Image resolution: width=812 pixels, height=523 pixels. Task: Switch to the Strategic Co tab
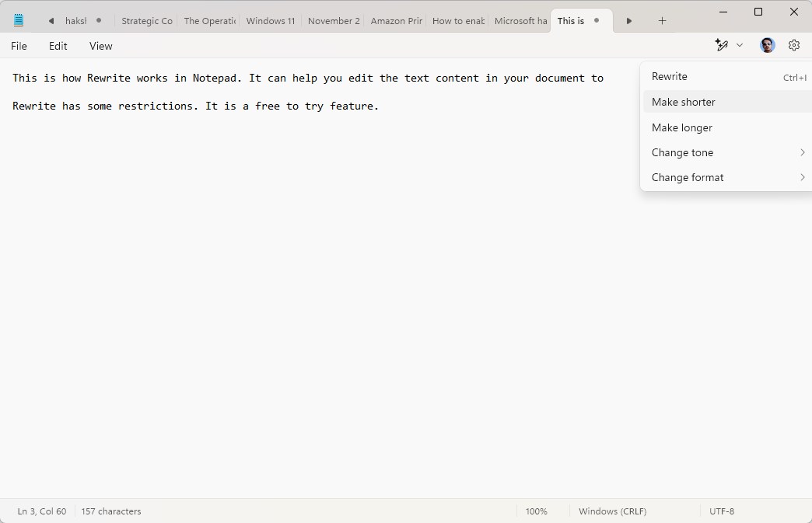click(146, 21)
